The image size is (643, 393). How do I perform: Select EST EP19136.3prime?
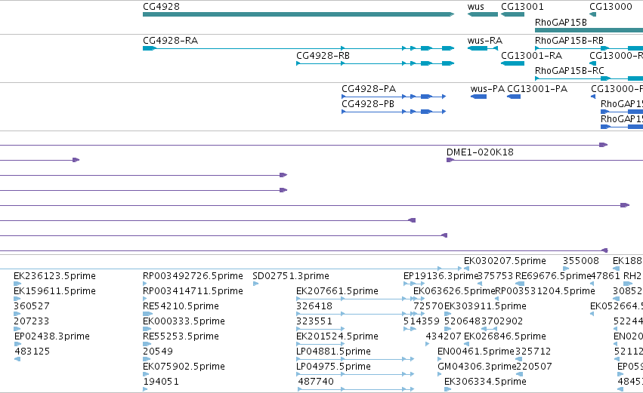tap(441, 276)
